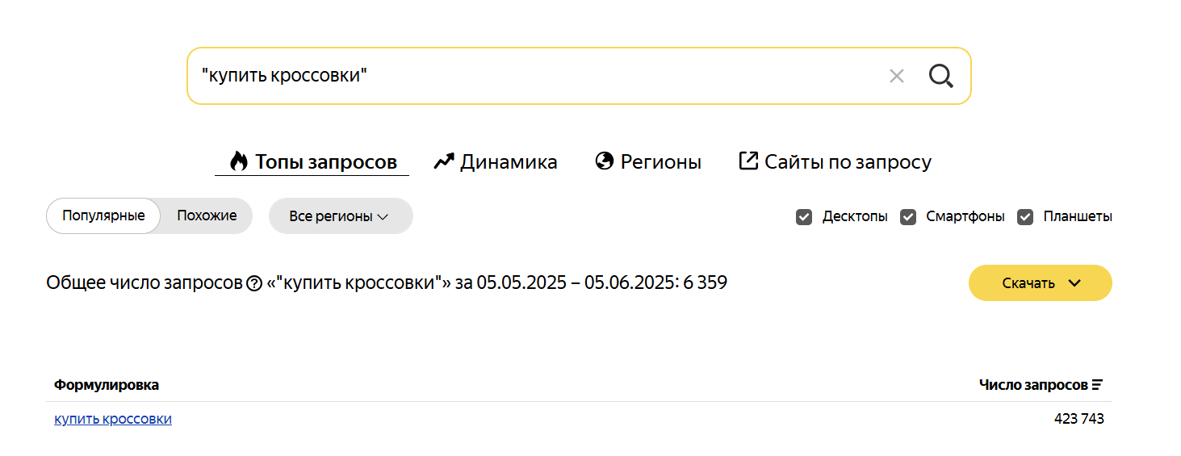
Task: Click the magnifying glass search icon
Action: [941, 76]
